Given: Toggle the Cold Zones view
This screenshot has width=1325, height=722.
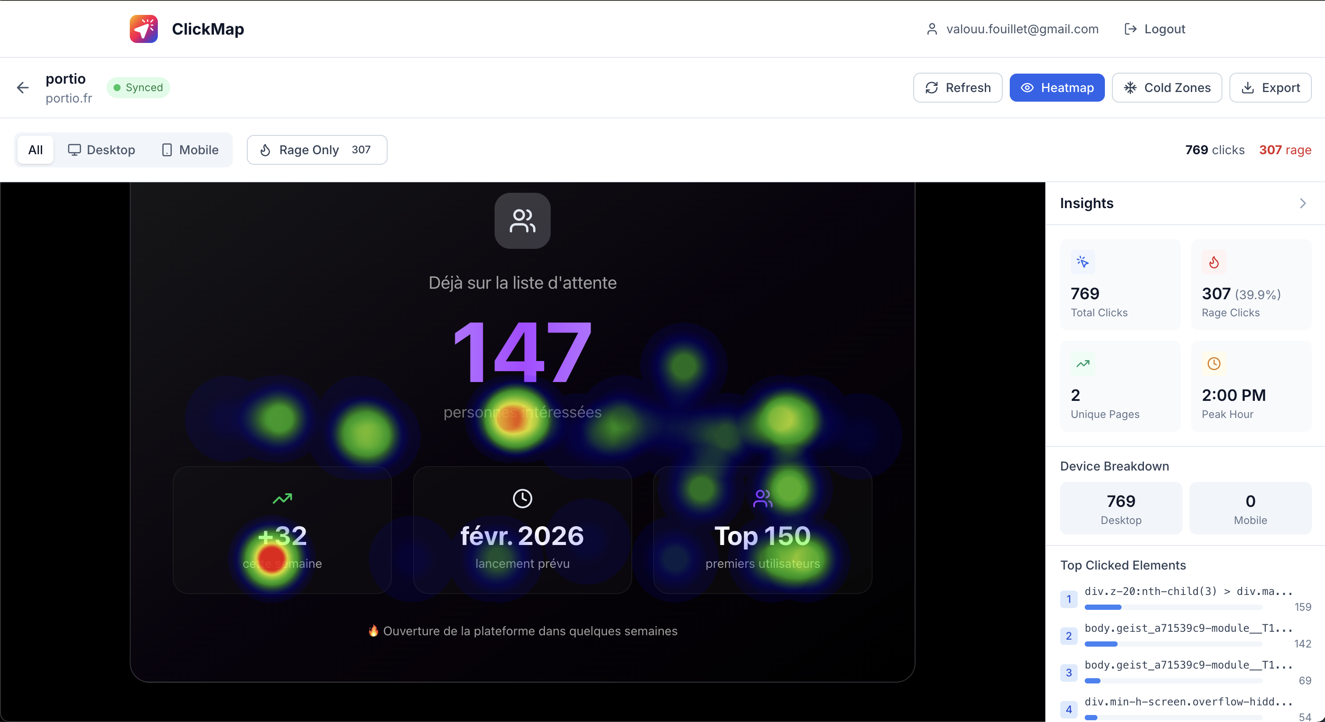Looking at the screenshot, I should [1167, 88].
